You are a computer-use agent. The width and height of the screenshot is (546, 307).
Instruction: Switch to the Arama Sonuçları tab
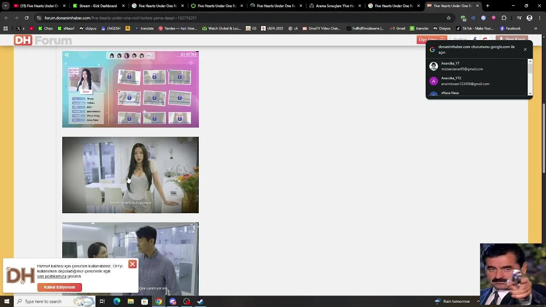[x=335, y=6]
